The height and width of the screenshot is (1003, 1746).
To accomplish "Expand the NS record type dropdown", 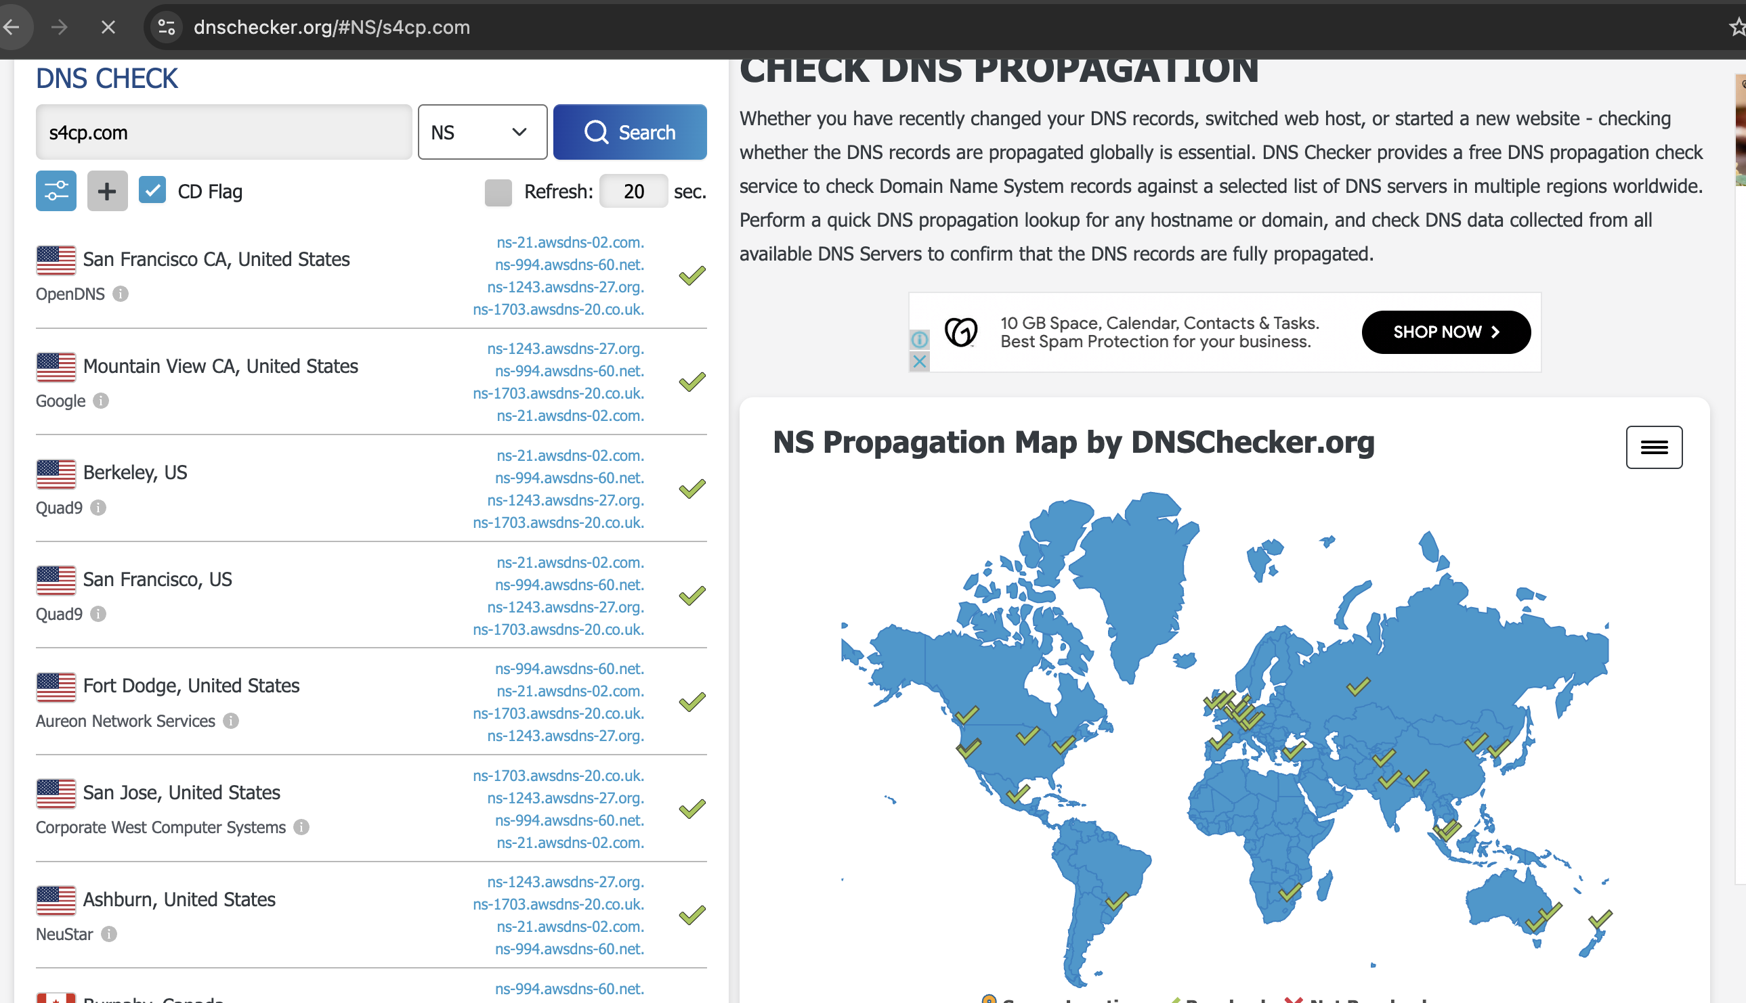I will (x=480, y=132).
